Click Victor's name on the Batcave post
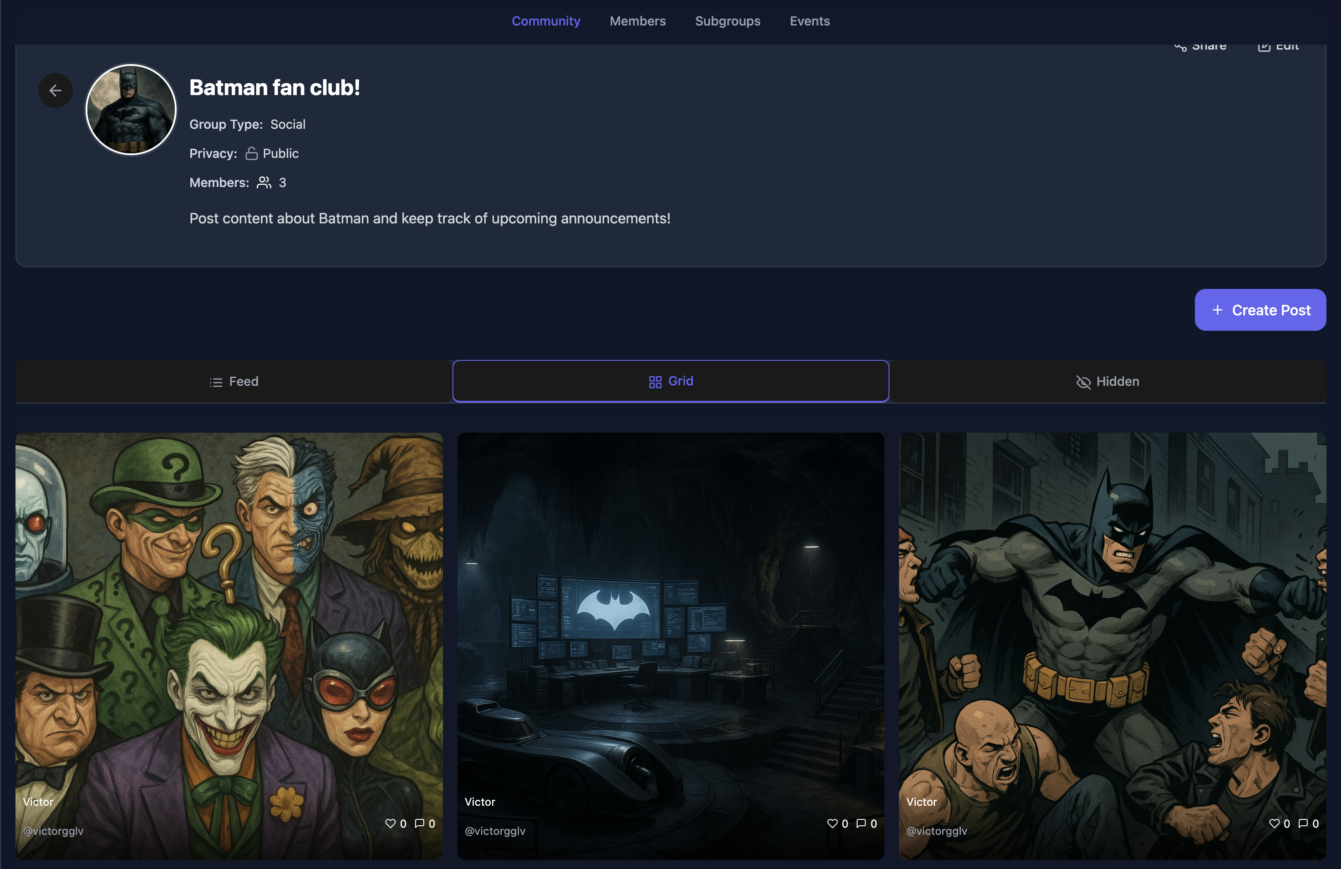The height and width of the screenshot is (869, 1341). point(479,801)
